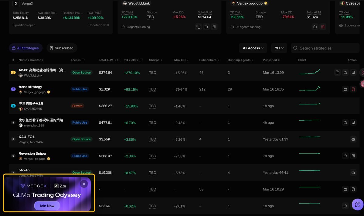Image resolution: width=364 pixels, height=216 pixels.
Task: Open the Reversion Sniper strategy
Action: tap(32, 153)
